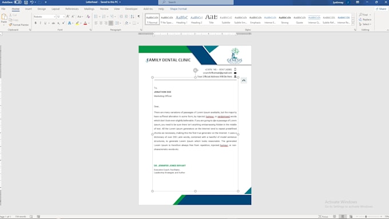The width and height of the screenshot is (389, 219).
Task: Open the Font dialog launcher
Action: tap(90, 30)
